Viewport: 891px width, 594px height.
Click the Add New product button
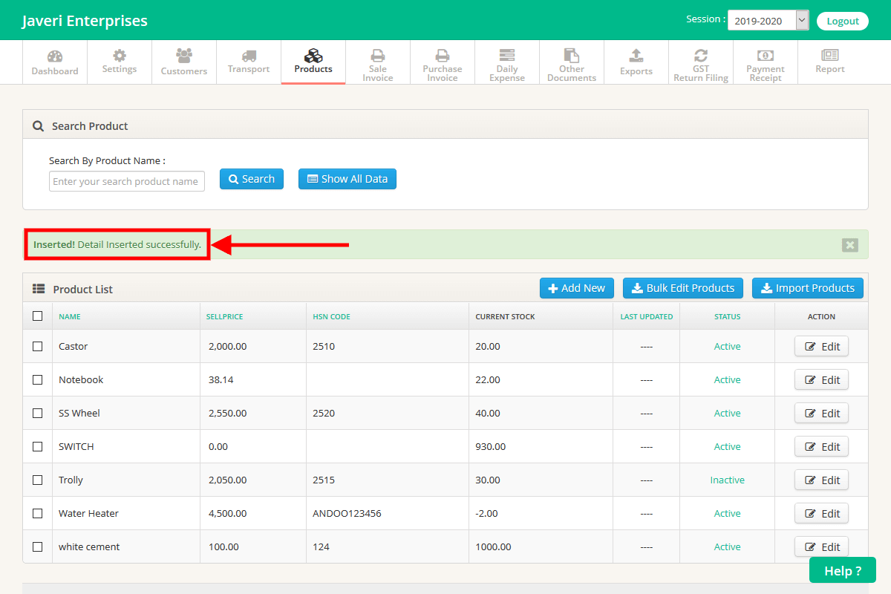coord(577,288)
